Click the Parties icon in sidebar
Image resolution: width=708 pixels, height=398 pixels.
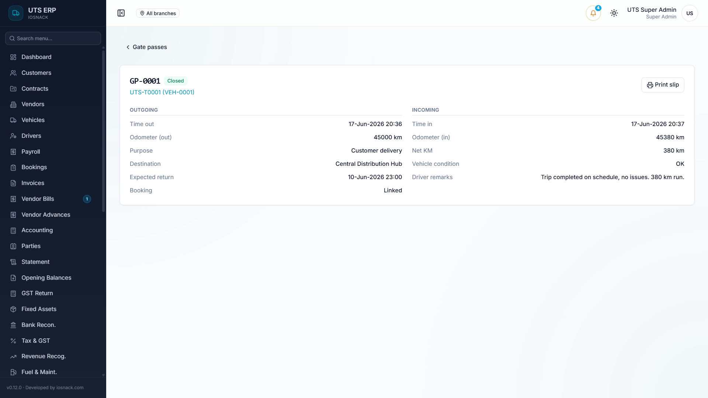(x=13, y=246)
